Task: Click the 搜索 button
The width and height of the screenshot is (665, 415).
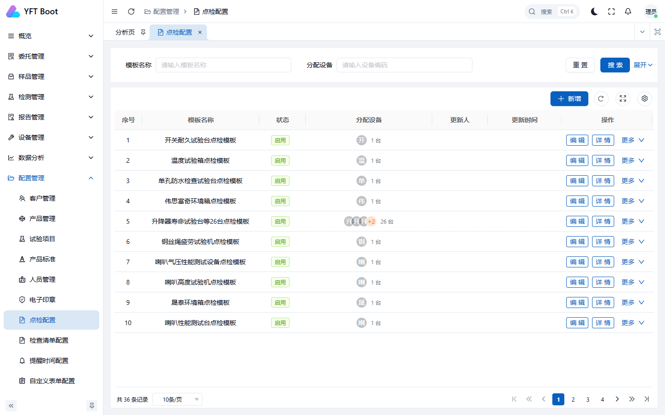Action: click(x=615, y=65)
